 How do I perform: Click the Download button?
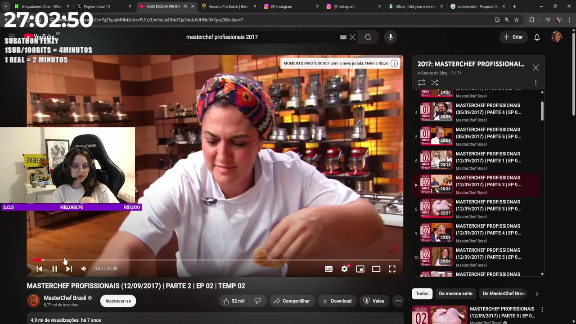click(x=337, y=301)
